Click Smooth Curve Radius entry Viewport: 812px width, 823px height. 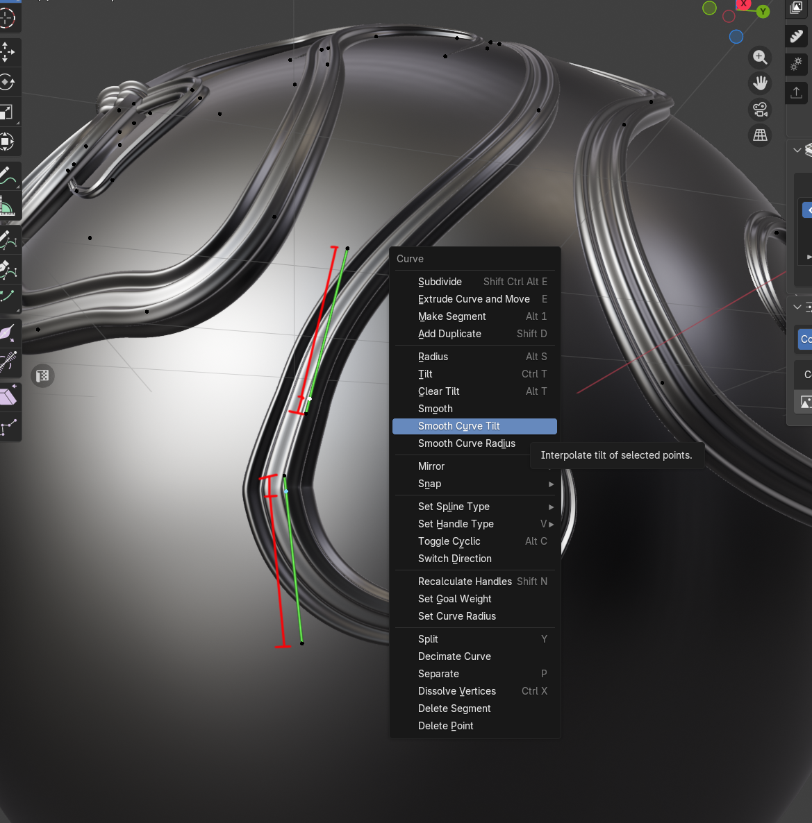(475, 443)
